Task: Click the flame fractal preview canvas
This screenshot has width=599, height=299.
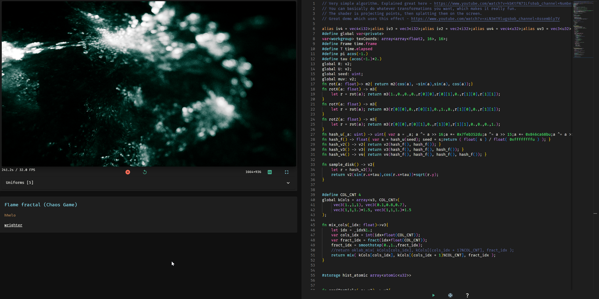Action: [x=149, y=84]
